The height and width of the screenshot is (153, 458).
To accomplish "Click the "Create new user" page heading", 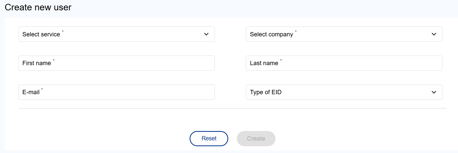I will coord(38,7).
